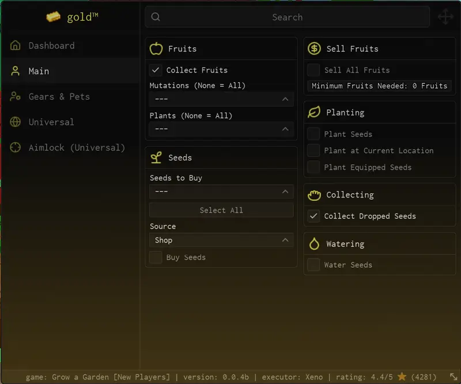Click the Watering droplet icon
Viewport: 461px width, 384px height.
coord(314,244)
